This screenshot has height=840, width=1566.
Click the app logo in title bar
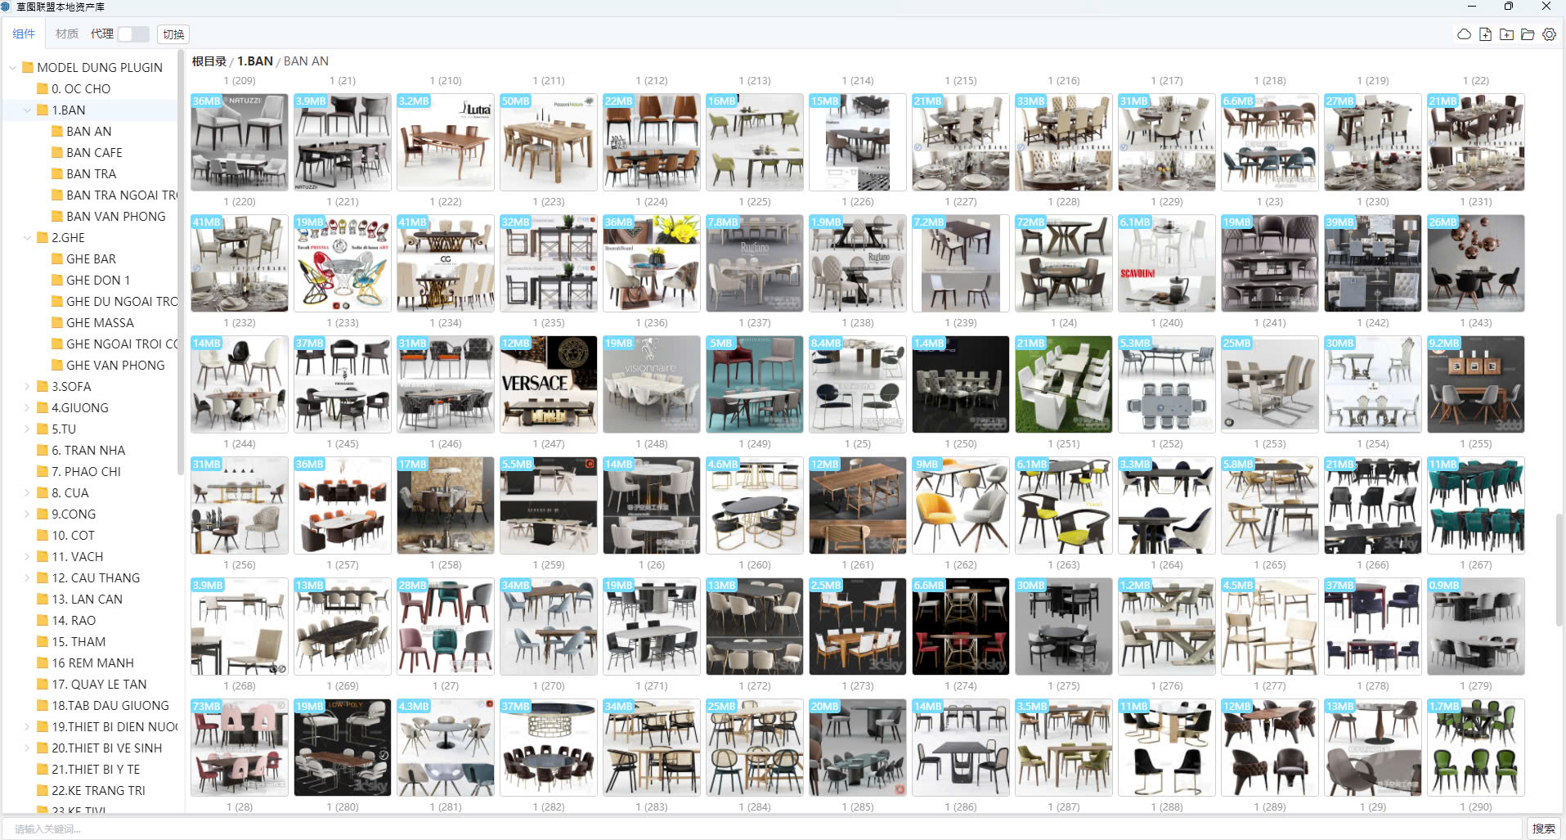tap(7, 7)
